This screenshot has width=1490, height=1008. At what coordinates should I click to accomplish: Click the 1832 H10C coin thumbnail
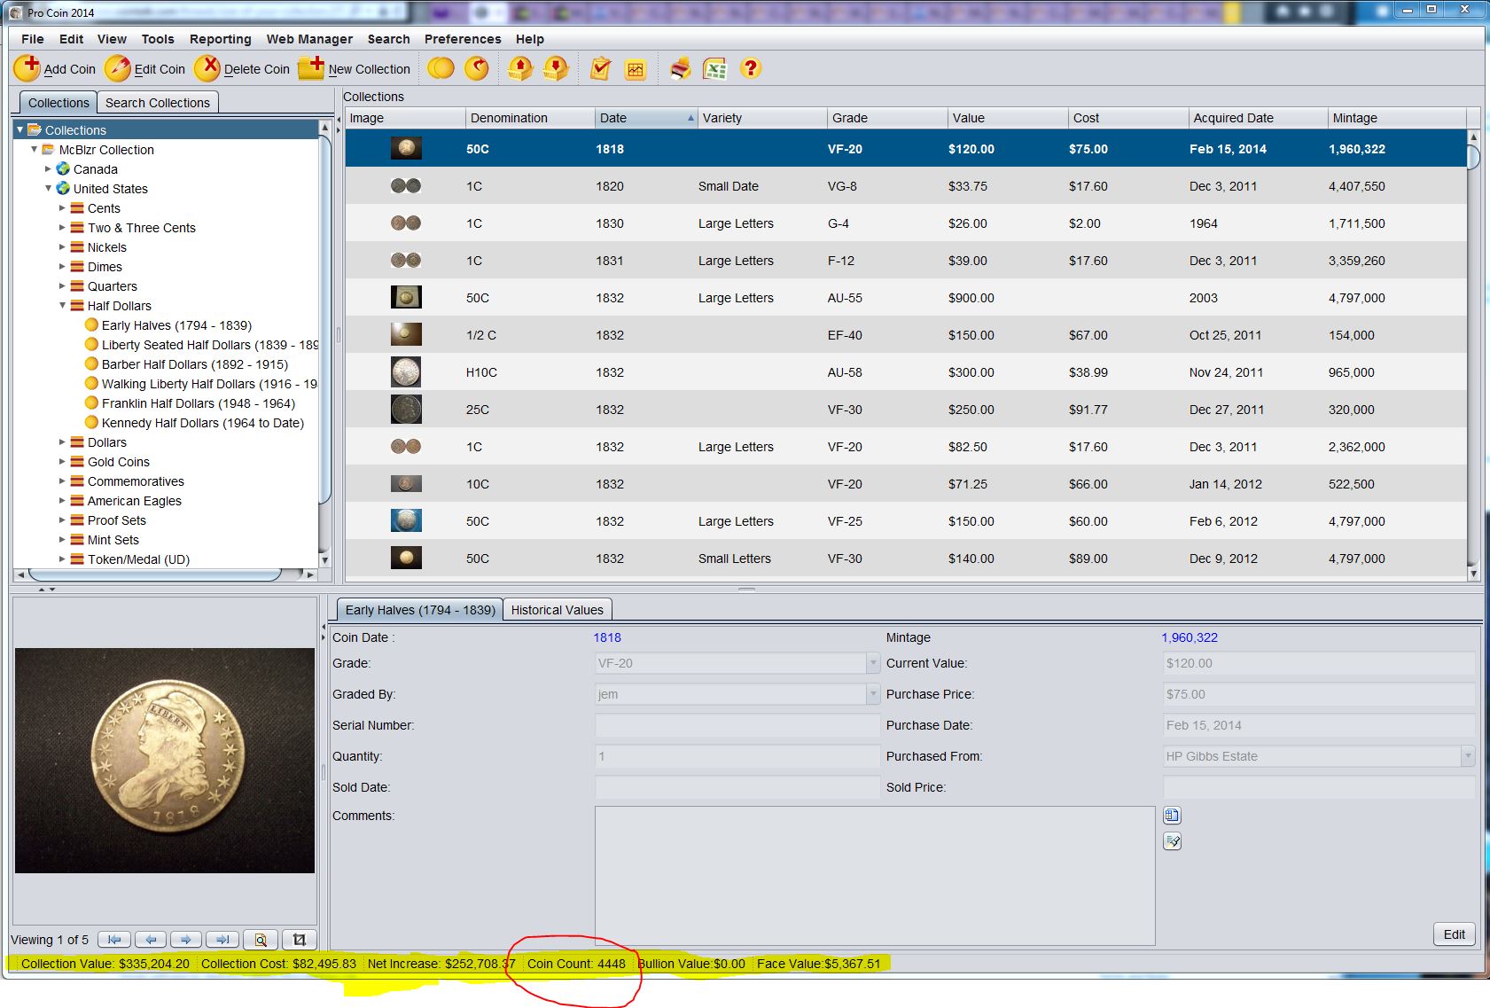click(406, 371)
